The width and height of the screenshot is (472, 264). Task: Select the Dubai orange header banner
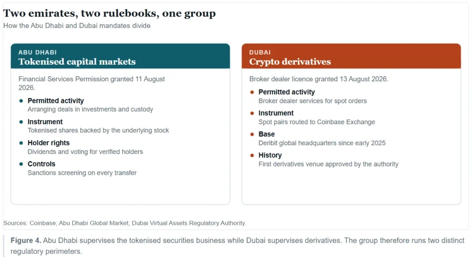(351, 56)
